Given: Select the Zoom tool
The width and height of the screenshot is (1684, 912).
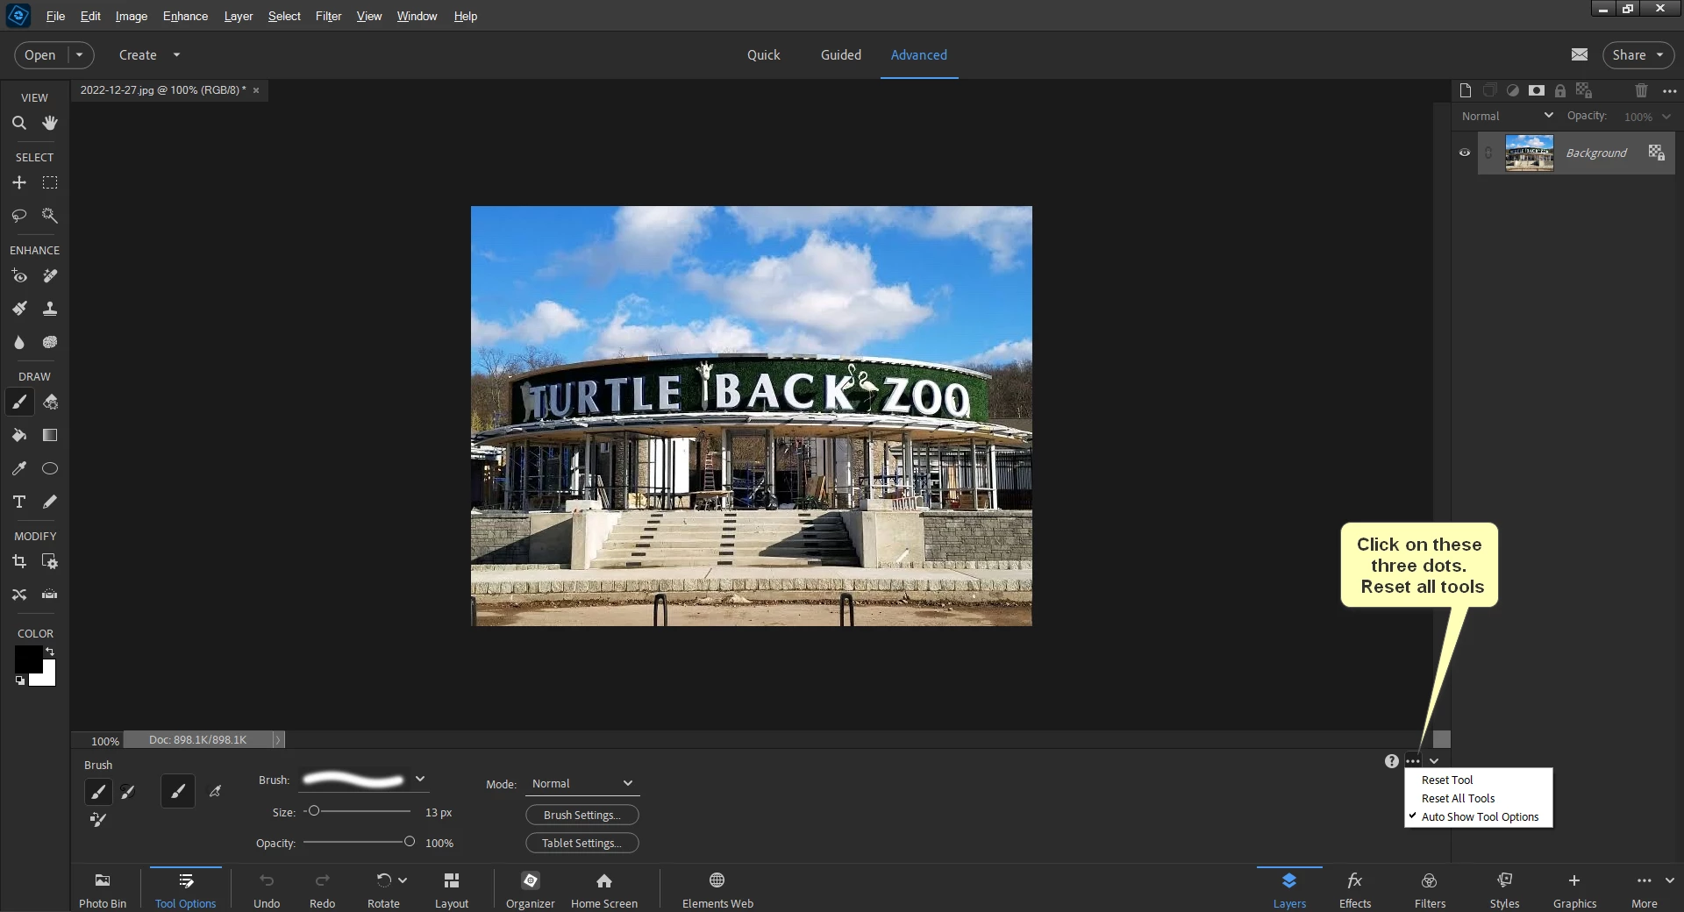Looking at the screenshot, I should (18, 123).
